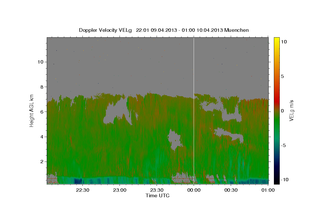Click the 'Muenchen' location text in title

[x=237, y=30]
